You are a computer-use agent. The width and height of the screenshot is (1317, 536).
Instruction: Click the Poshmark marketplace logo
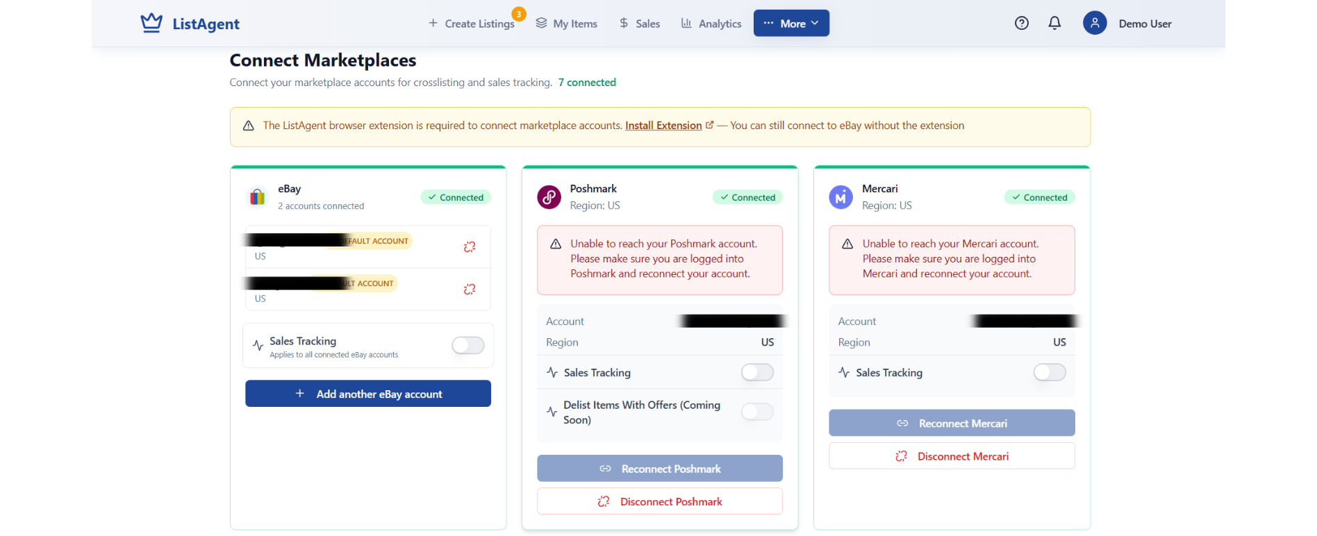coord(549,197)
